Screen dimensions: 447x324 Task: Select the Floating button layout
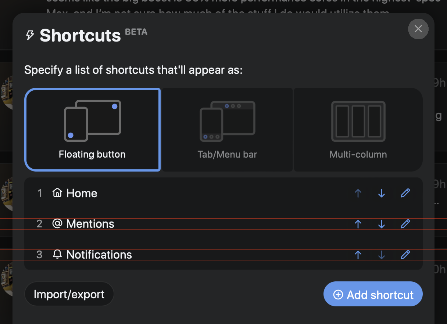93,129
